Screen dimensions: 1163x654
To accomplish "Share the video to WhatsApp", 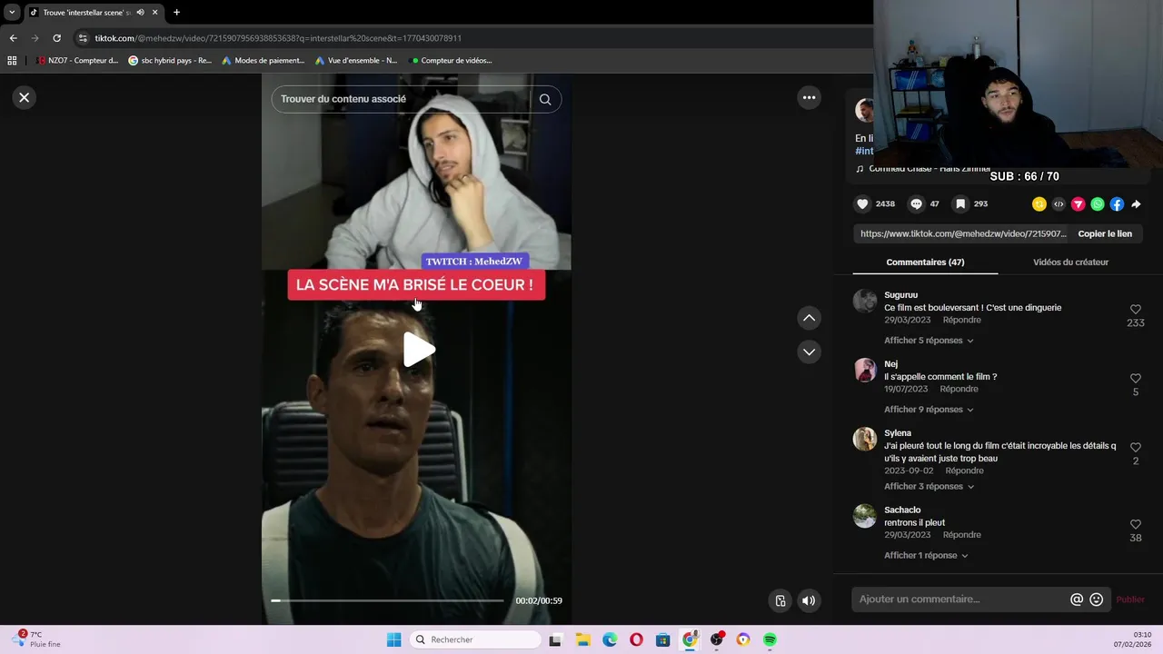I will tap(1098, 204).
